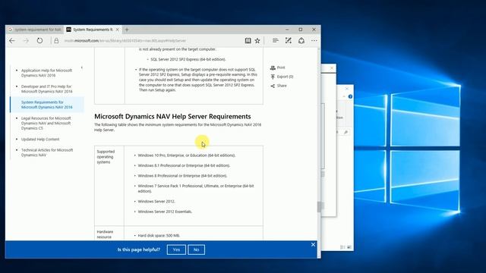
Task: Click the Windows 7 Service Pack 1 item
Action: pyautogui.click(x=196, y=189)
